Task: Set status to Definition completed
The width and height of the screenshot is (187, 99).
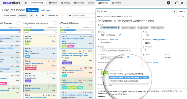Action: (128, 28)
